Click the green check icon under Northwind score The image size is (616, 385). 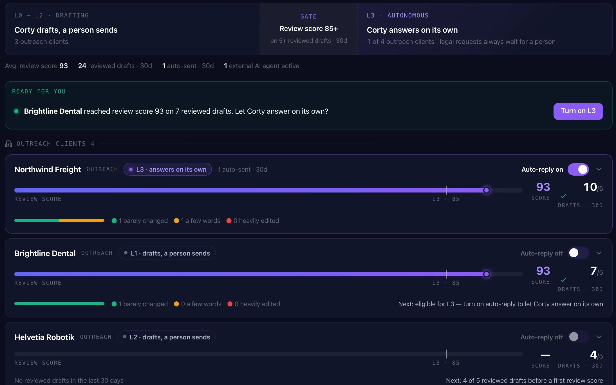[x=563, y=196]
